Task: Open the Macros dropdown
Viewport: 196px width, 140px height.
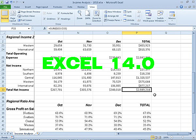Action: 172,16
